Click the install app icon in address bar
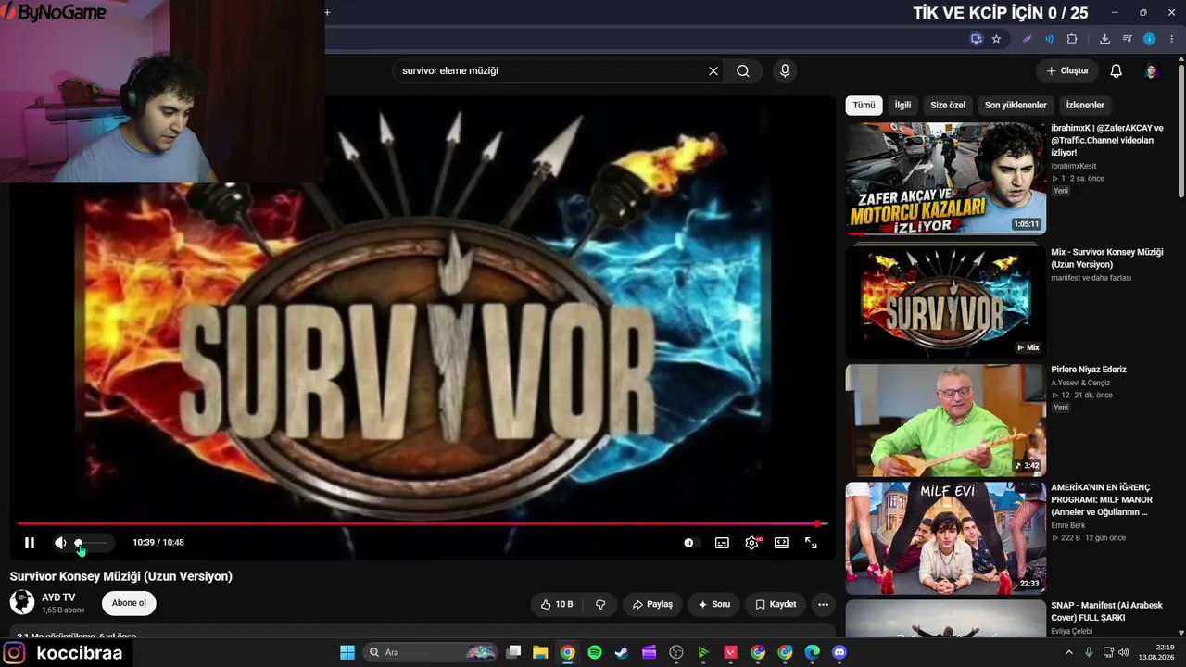 pos(976,39)
